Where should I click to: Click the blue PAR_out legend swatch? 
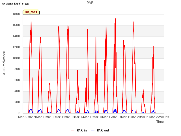point(93,131)
